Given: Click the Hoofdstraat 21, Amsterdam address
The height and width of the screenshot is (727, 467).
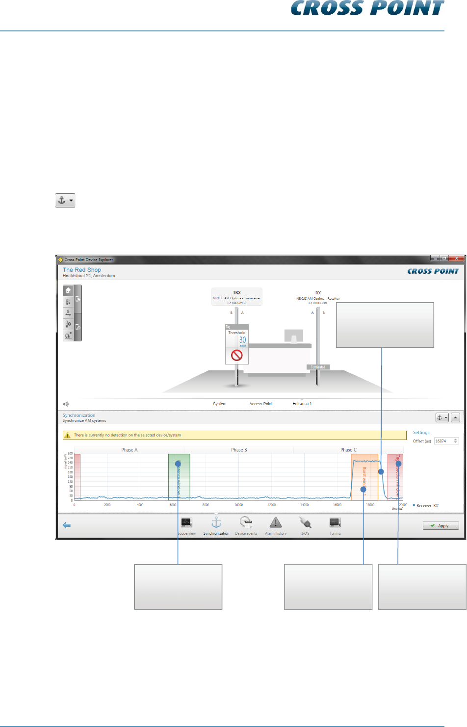Looking at the screenshot, I should click(89, 276).
